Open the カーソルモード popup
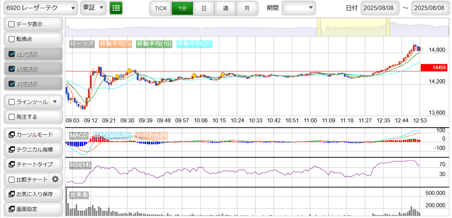Viewport: 452px width, 218px height. tap(33, 134)
